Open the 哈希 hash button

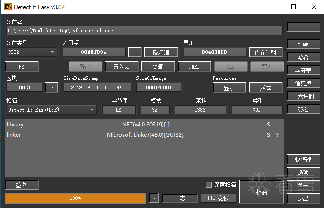click(x=303, y=57)
